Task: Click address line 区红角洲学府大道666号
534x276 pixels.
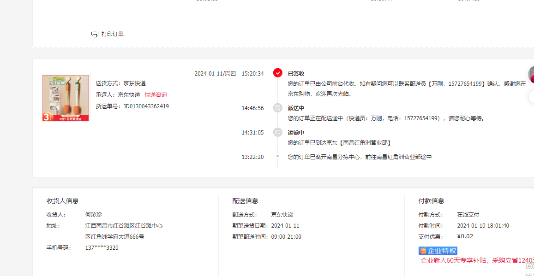Action: [114, 237]
